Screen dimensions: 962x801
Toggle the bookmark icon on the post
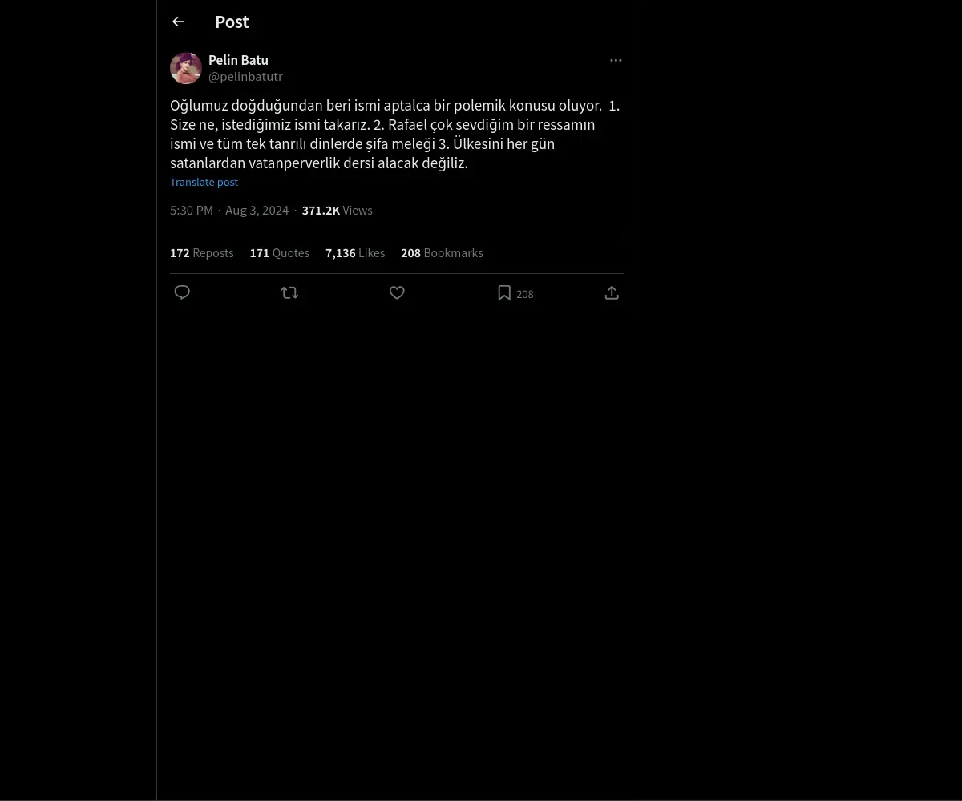coord(504,292)
